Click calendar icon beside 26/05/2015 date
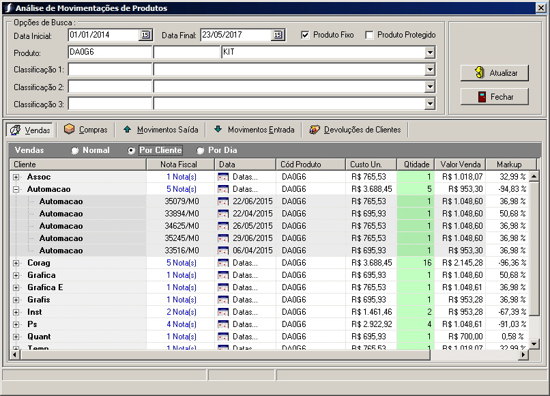 tap(223, 226)
